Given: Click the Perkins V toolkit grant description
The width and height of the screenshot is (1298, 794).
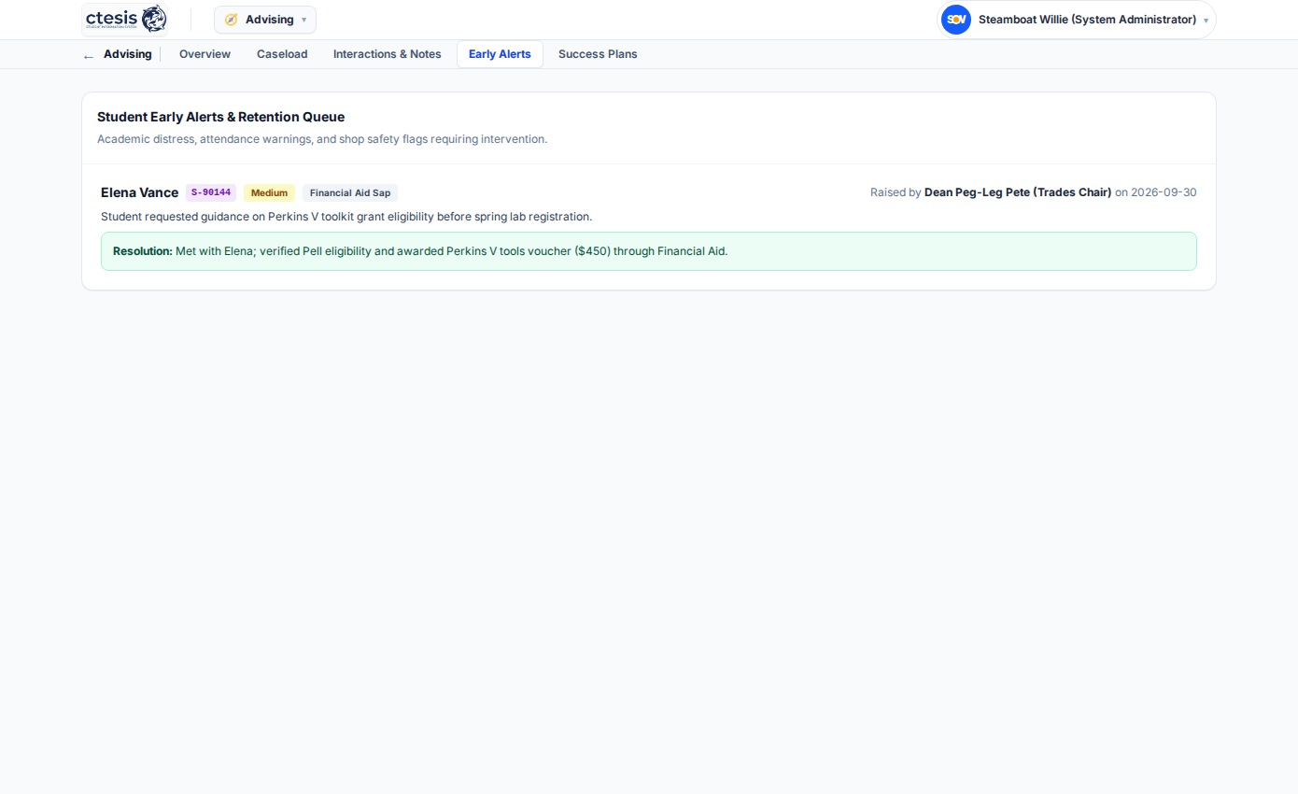Looking at the screenshot, I should point(346,217).
